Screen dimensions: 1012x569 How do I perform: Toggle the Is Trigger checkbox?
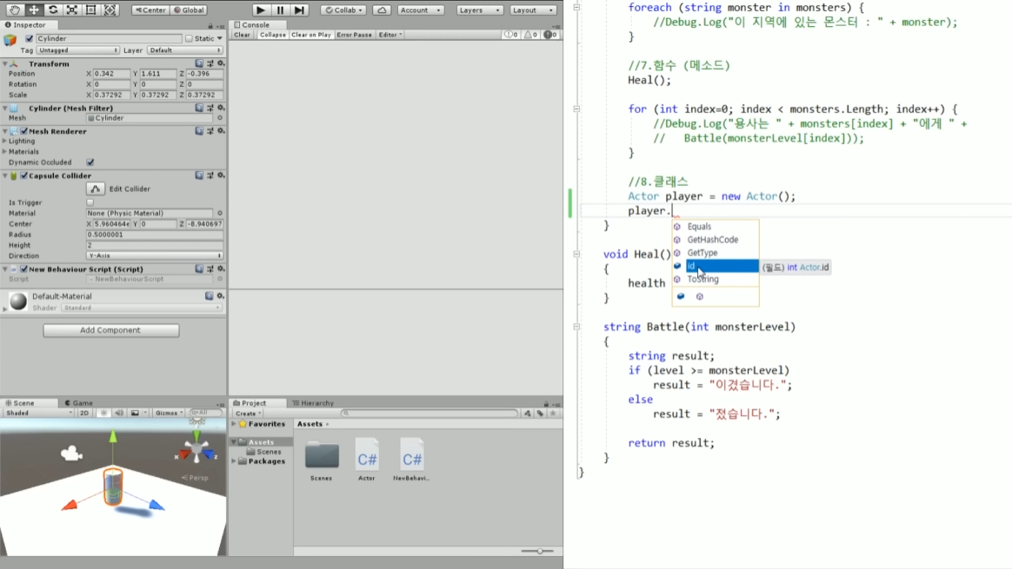pyautogui.click(x=90, y=202)
